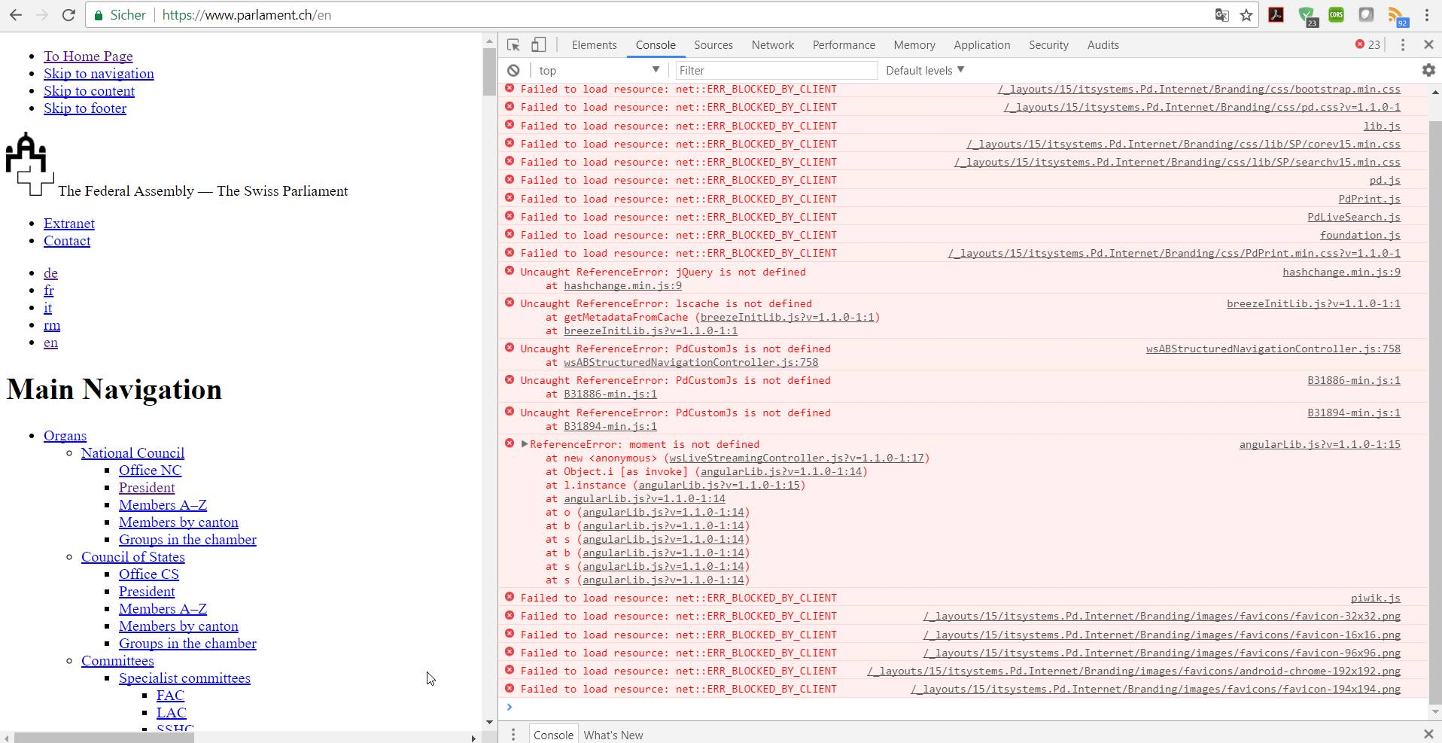Select the inspect element tool
The image size is (1442, 743).
click(x=513, y=44)
